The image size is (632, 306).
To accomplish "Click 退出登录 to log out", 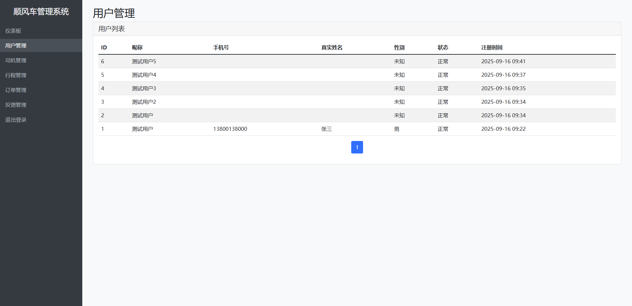I will pos(16,120).
